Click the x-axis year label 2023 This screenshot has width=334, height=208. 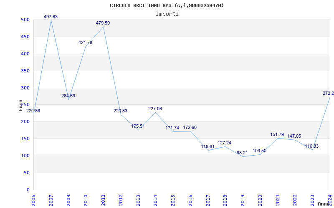(x=312, y=201)
